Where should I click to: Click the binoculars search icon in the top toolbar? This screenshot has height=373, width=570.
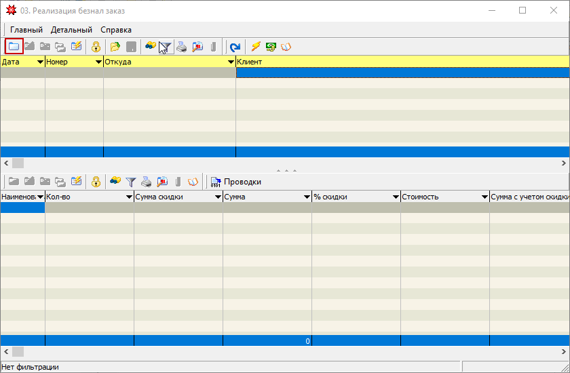pyautogui.click(x=150, y=47)
